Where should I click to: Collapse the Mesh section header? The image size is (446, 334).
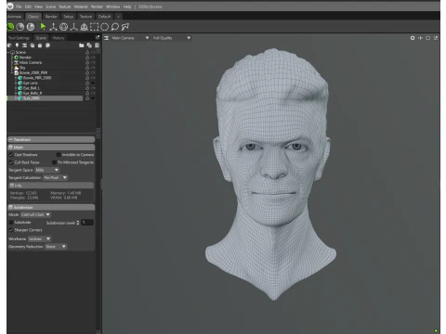(x=51, y=148)
